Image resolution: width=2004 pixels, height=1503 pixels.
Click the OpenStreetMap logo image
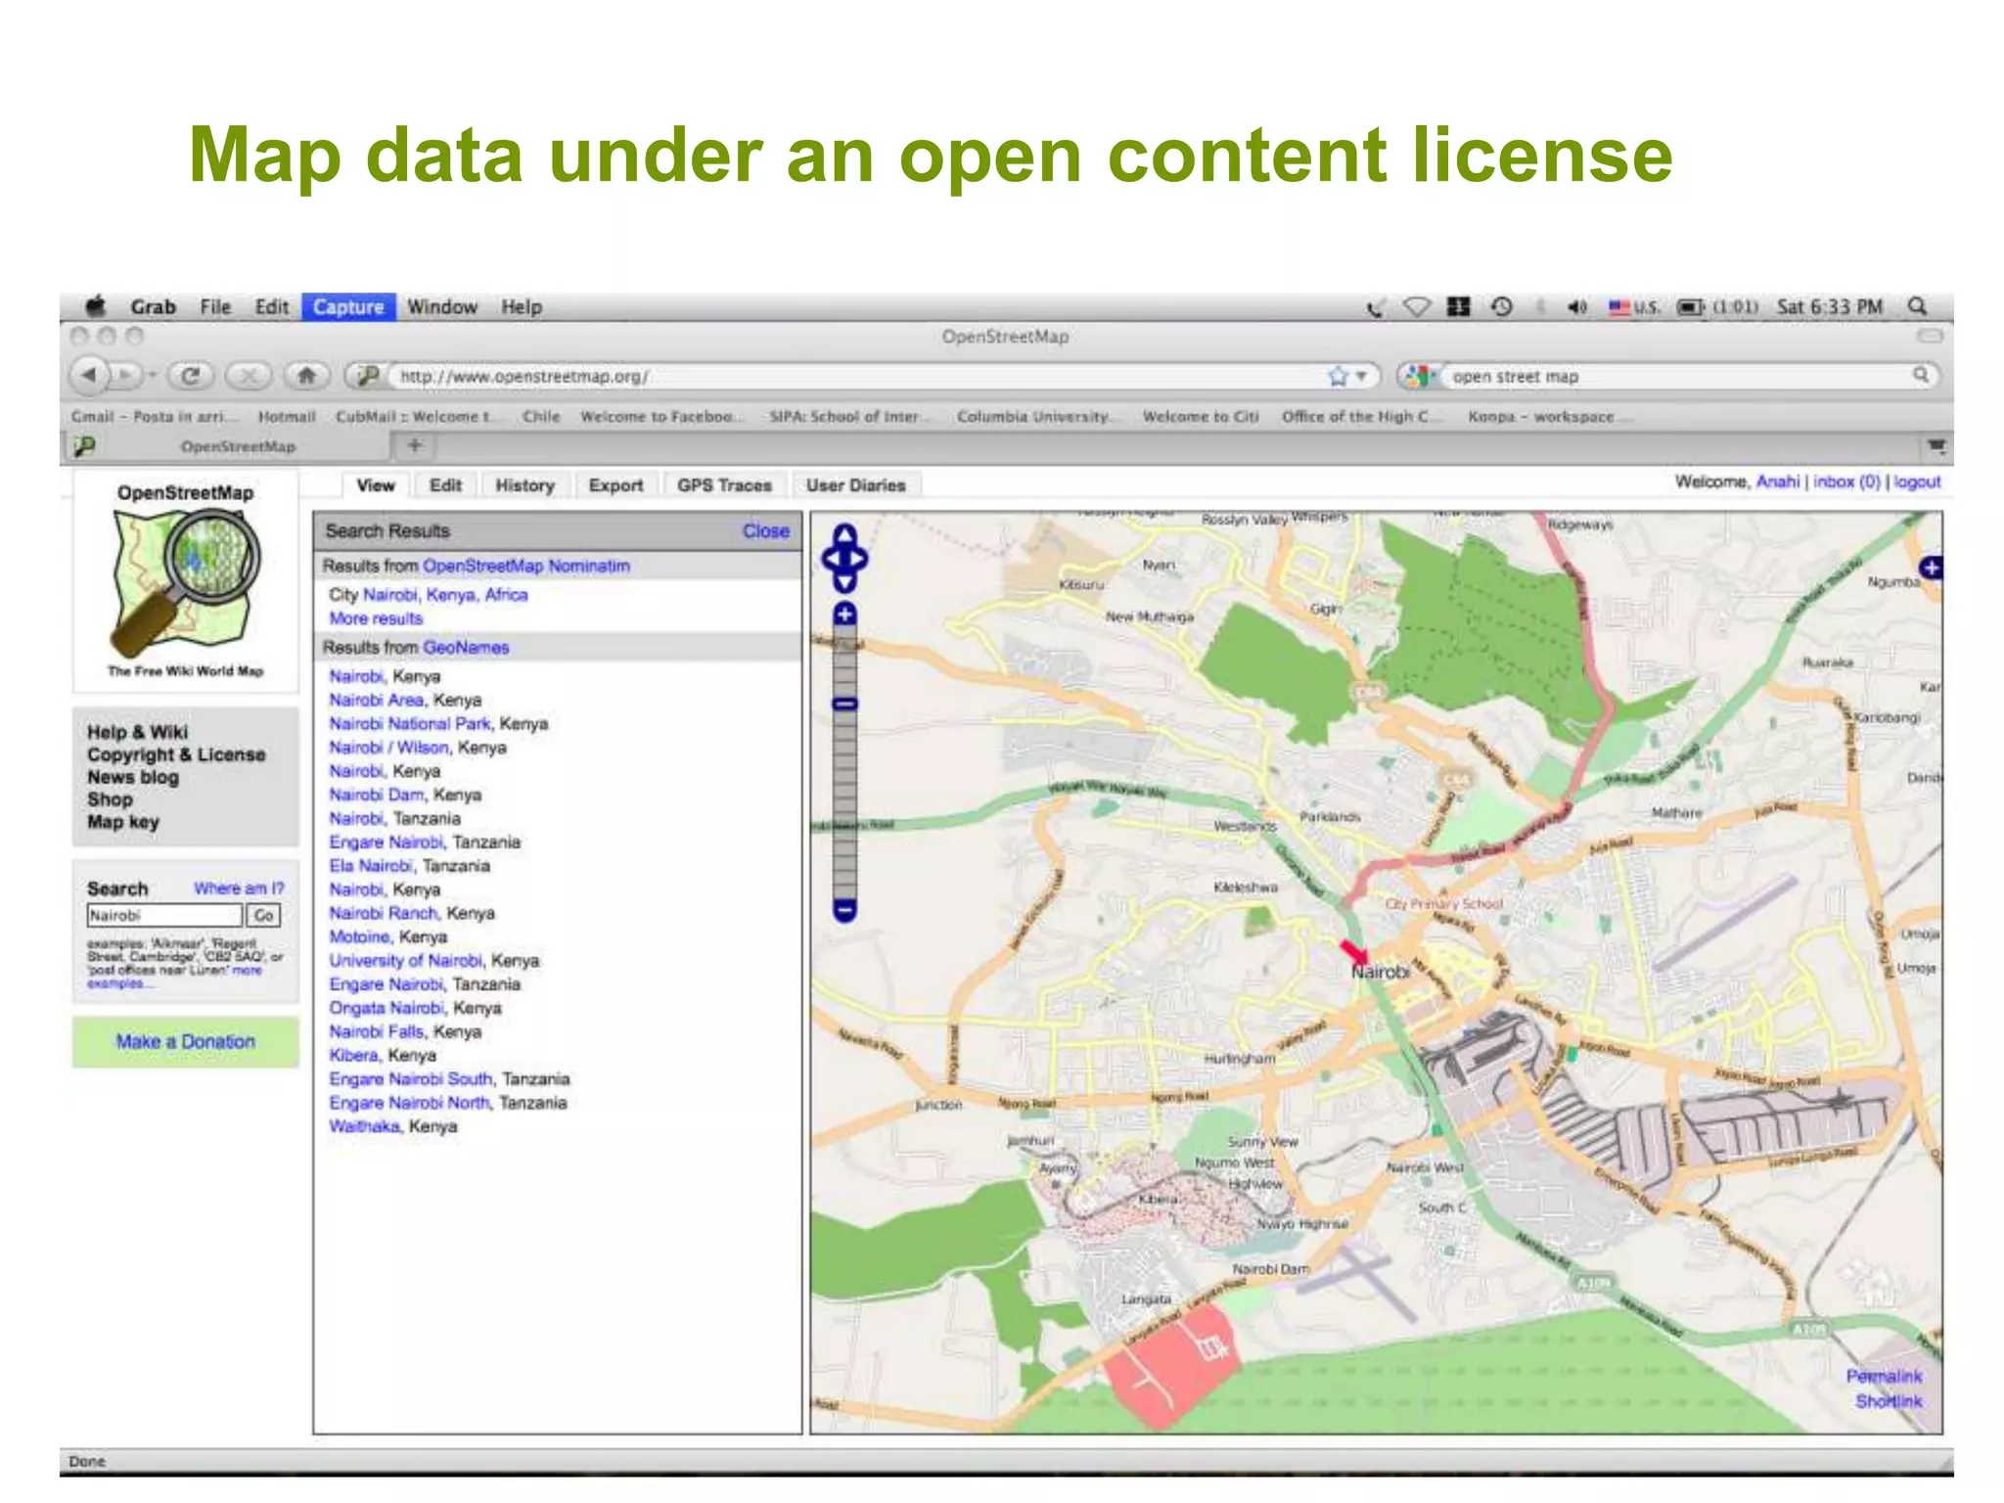point(185,582)
